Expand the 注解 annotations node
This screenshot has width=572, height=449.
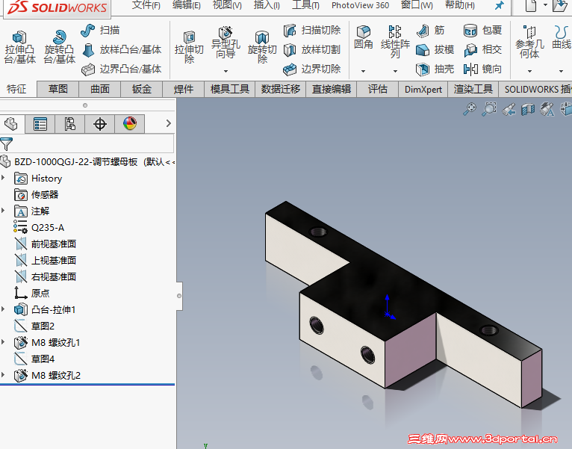(3, 210)
